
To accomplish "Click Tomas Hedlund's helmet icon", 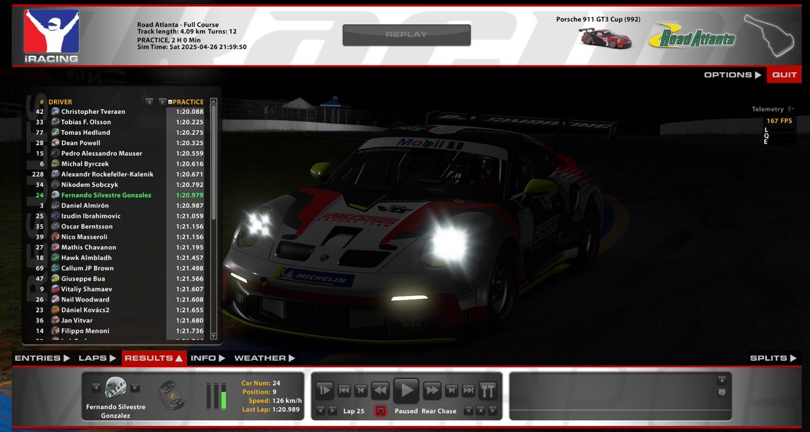I will 55,132.
